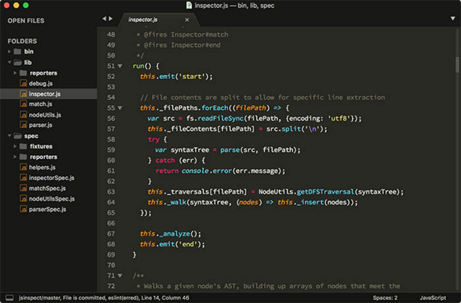461x303 pixels.
Task: Click the 'start' string on line 52
Action: point(192,76)
